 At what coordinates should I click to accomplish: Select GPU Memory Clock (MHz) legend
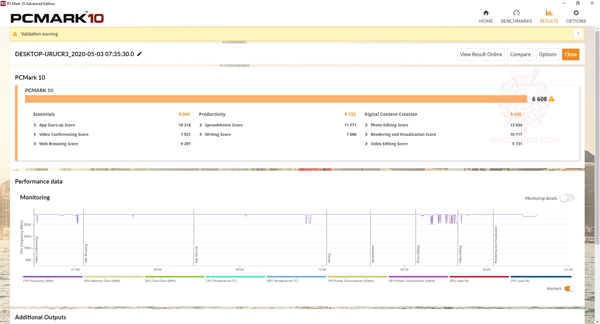coord(113,279)
